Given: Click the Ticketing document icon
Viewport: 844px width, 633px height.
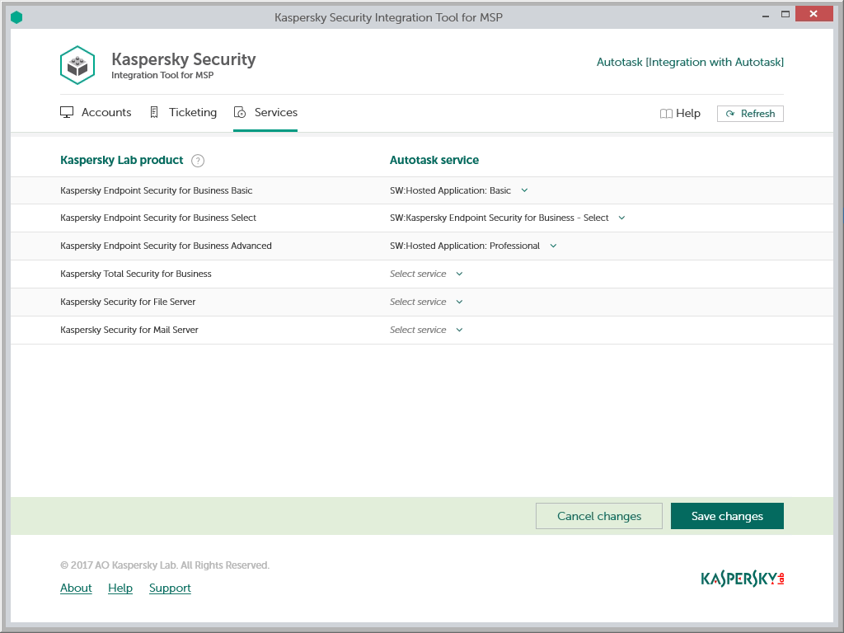Looking at the screenshot, I should tap(154, 113).
